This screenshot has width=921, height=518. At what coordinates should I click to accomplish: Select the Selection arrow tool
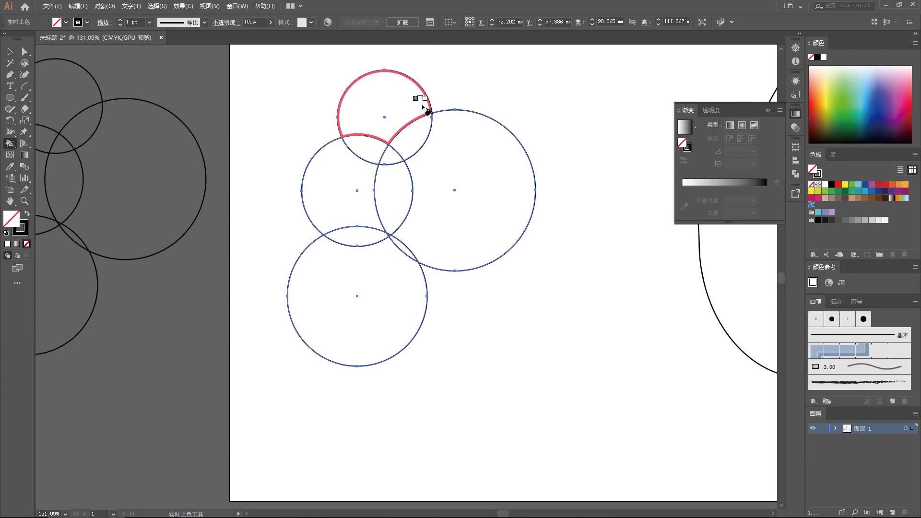tap(10, 51)
